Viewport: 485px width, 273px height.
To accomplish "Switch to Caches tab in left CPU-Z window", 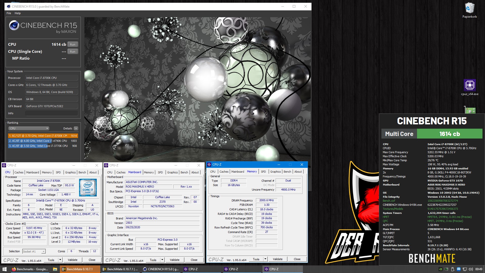I will pos(19,172).
